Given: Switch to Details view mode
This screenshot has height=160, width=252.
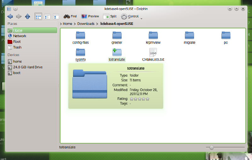Looking at the screenshot, I should (47, 16).
